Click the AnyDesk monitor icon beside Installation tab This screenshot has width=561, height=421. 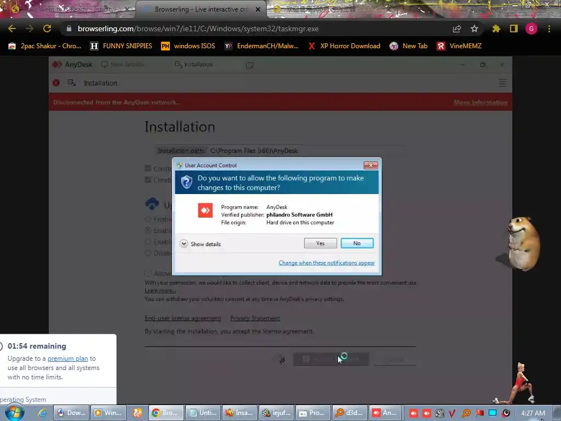pos(249,65)
